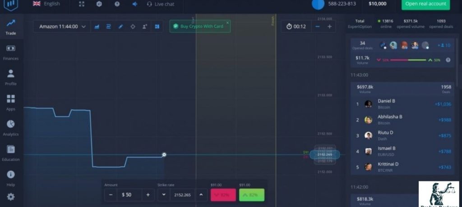Click the red Put 82% button
Screen dimensions: 462x207
[x=223, y=195]
